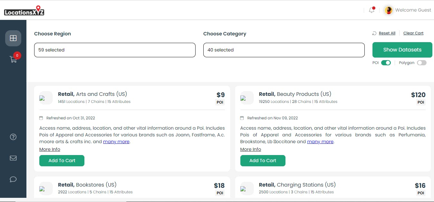Click the Retail, Charging Stations (US) title
434x202 pixels.
click(x=297, y=185)
